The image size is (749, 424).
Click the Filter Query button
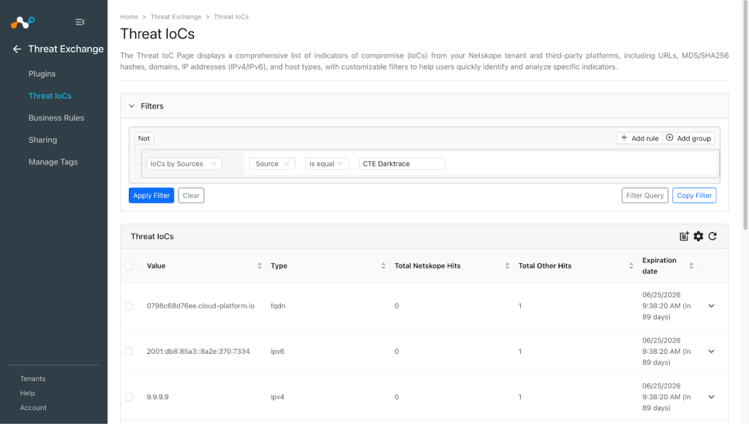coord(645,195)
